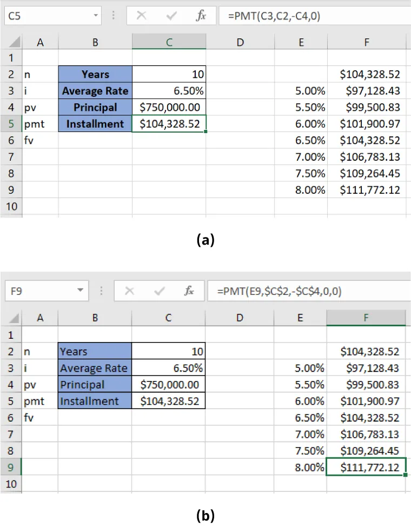The image size is (411, 526).
Task: Select the Installment cell C5
Action: [169, 123]
